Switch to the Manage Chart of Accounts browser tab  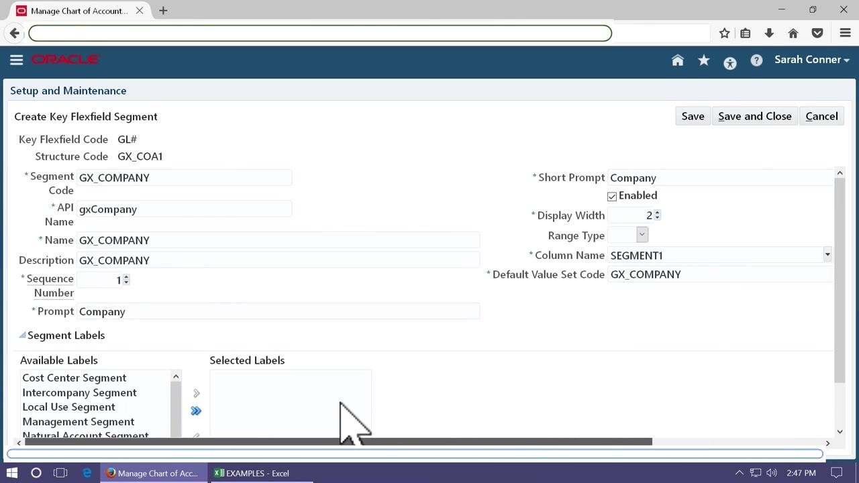point(79,11)
